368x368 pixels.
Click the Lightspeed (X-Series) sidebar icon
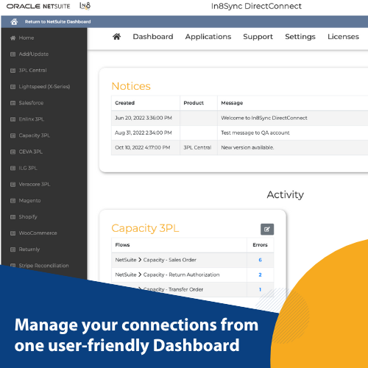(x=13, y=87)
